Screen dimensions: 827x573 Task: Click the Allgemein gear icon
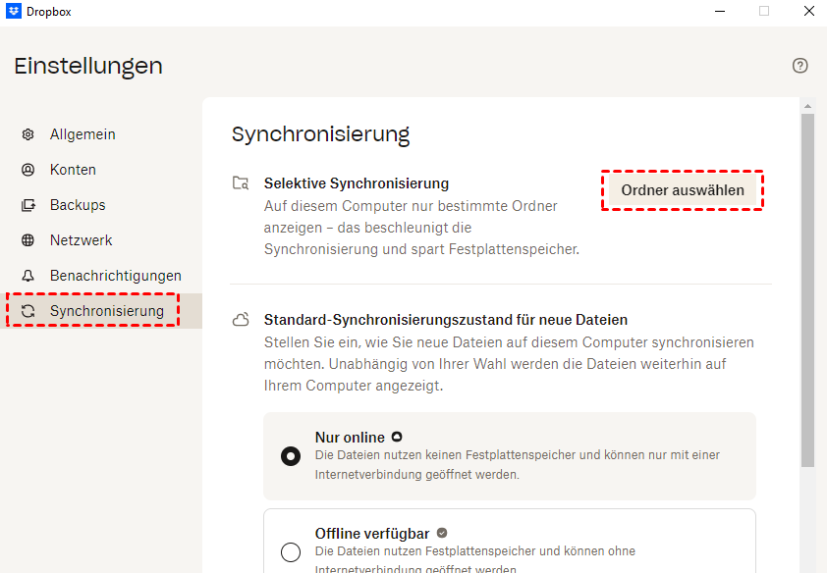(28, 134)
